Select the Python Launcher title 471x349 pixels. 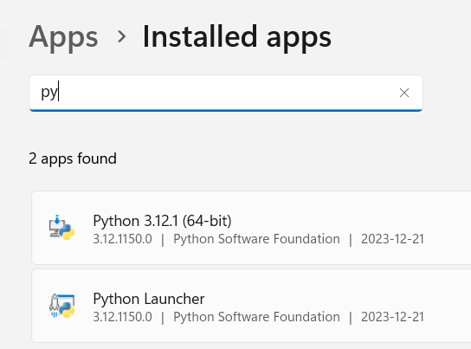pos(149,299)
